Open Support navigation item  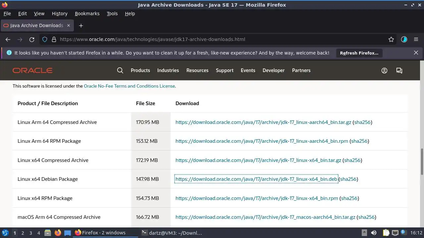pos(225,70)
